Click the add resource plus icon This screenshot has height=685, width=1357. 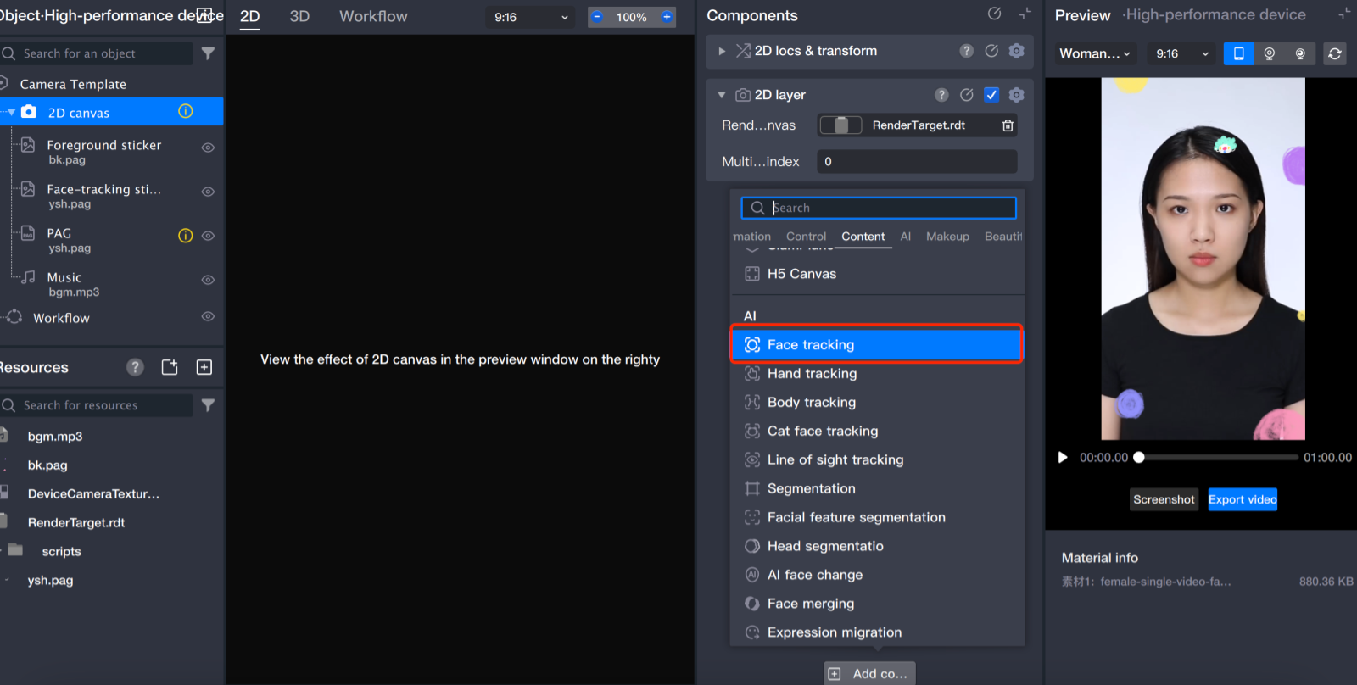pyautogui.click(x=204, y=367)
